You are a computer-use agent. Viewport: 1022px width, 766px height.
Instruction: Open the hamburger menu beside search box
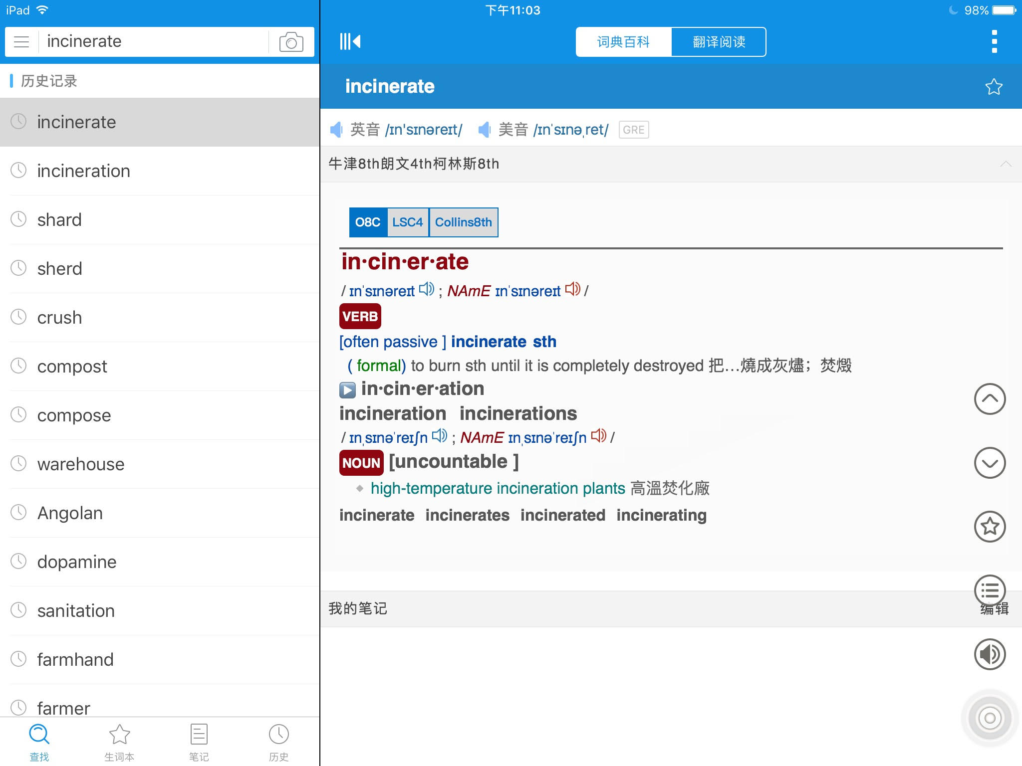21,42
